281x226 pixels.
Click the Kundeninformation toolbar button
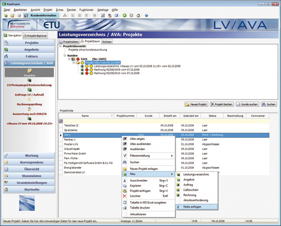coord(42,15)
